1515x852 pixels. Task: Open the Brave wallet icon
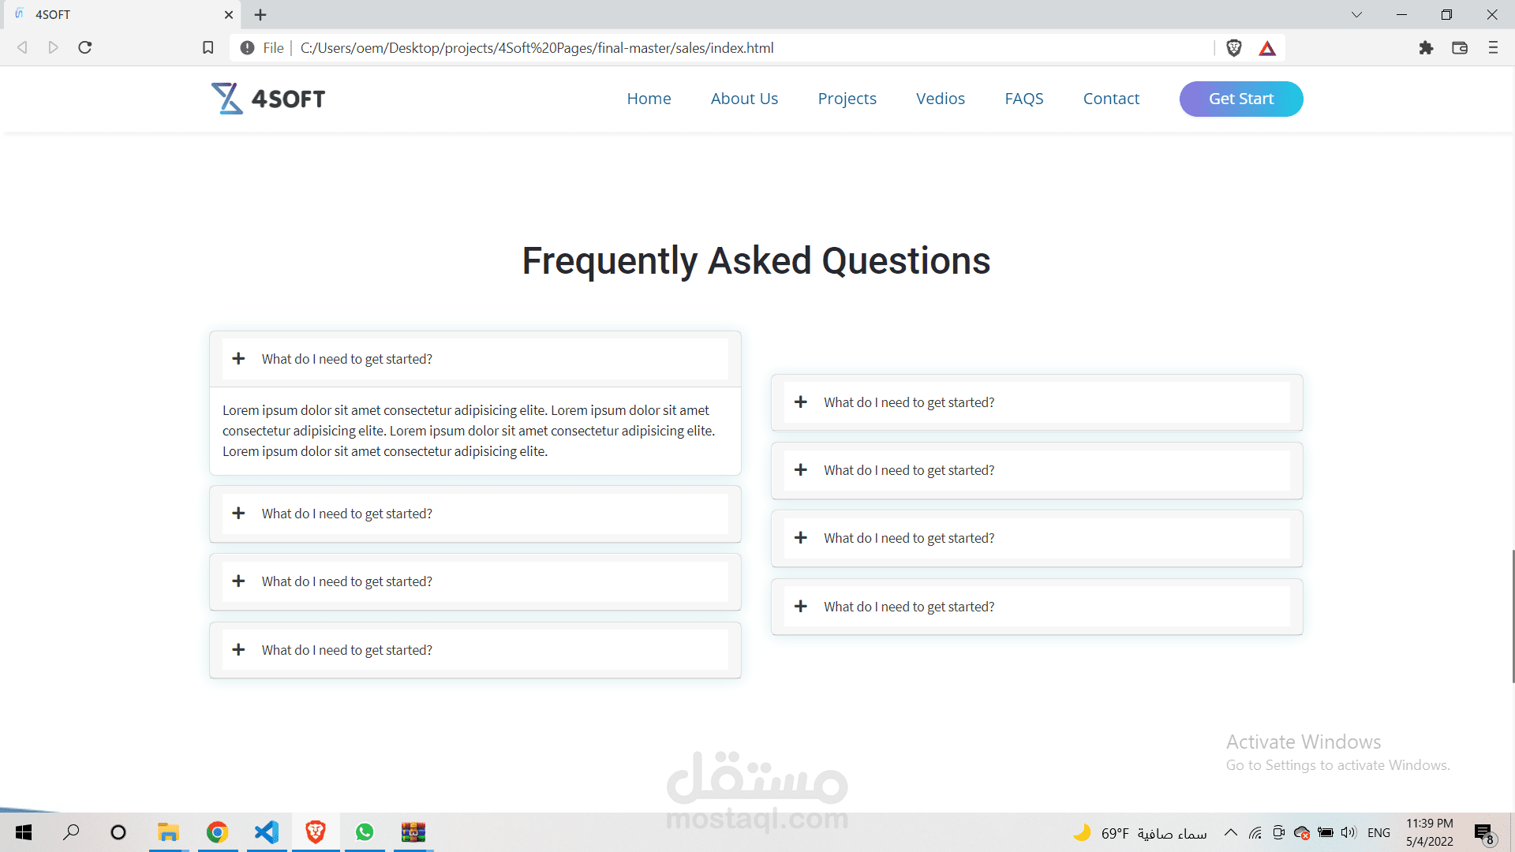point(1460,48)
